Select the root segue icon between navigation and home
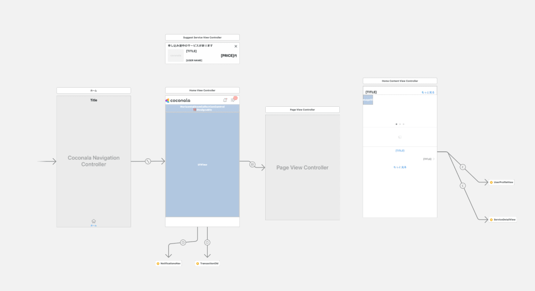 (148, 161)
